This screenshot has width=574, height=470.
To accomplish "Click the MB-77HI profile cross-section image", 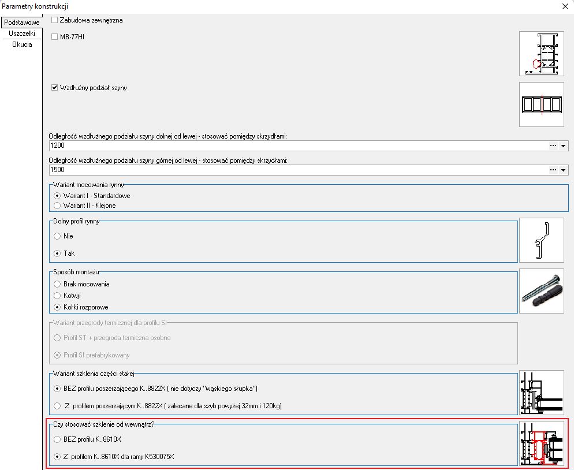I will [x=541, y=54].
